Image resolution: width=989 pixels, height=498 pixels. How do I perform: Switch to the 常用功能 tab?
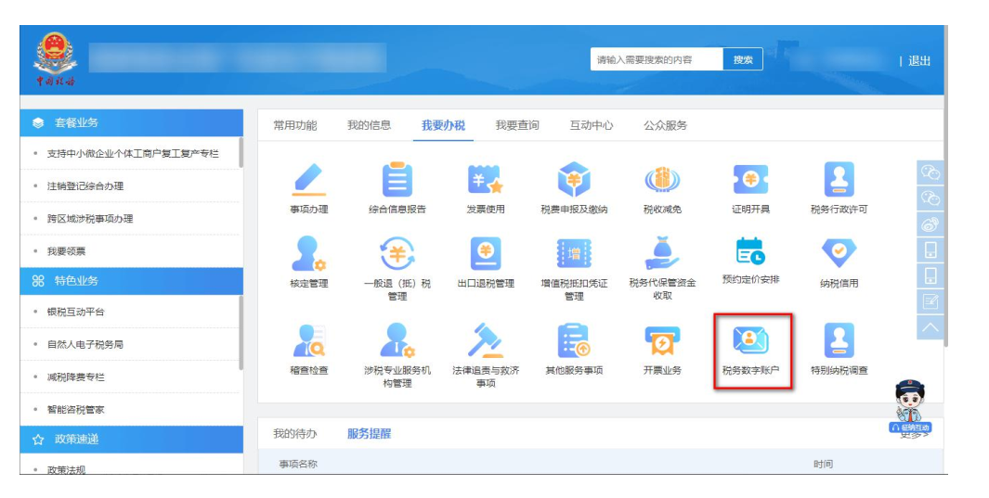tap(294, 125)
